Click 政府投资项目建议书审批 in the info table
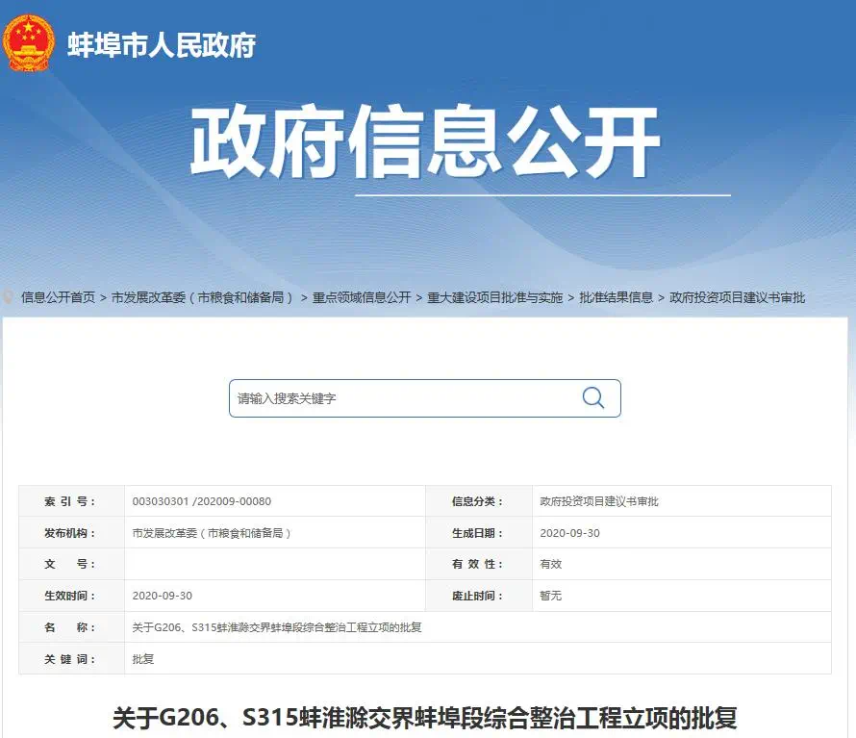 coord(599,501)
